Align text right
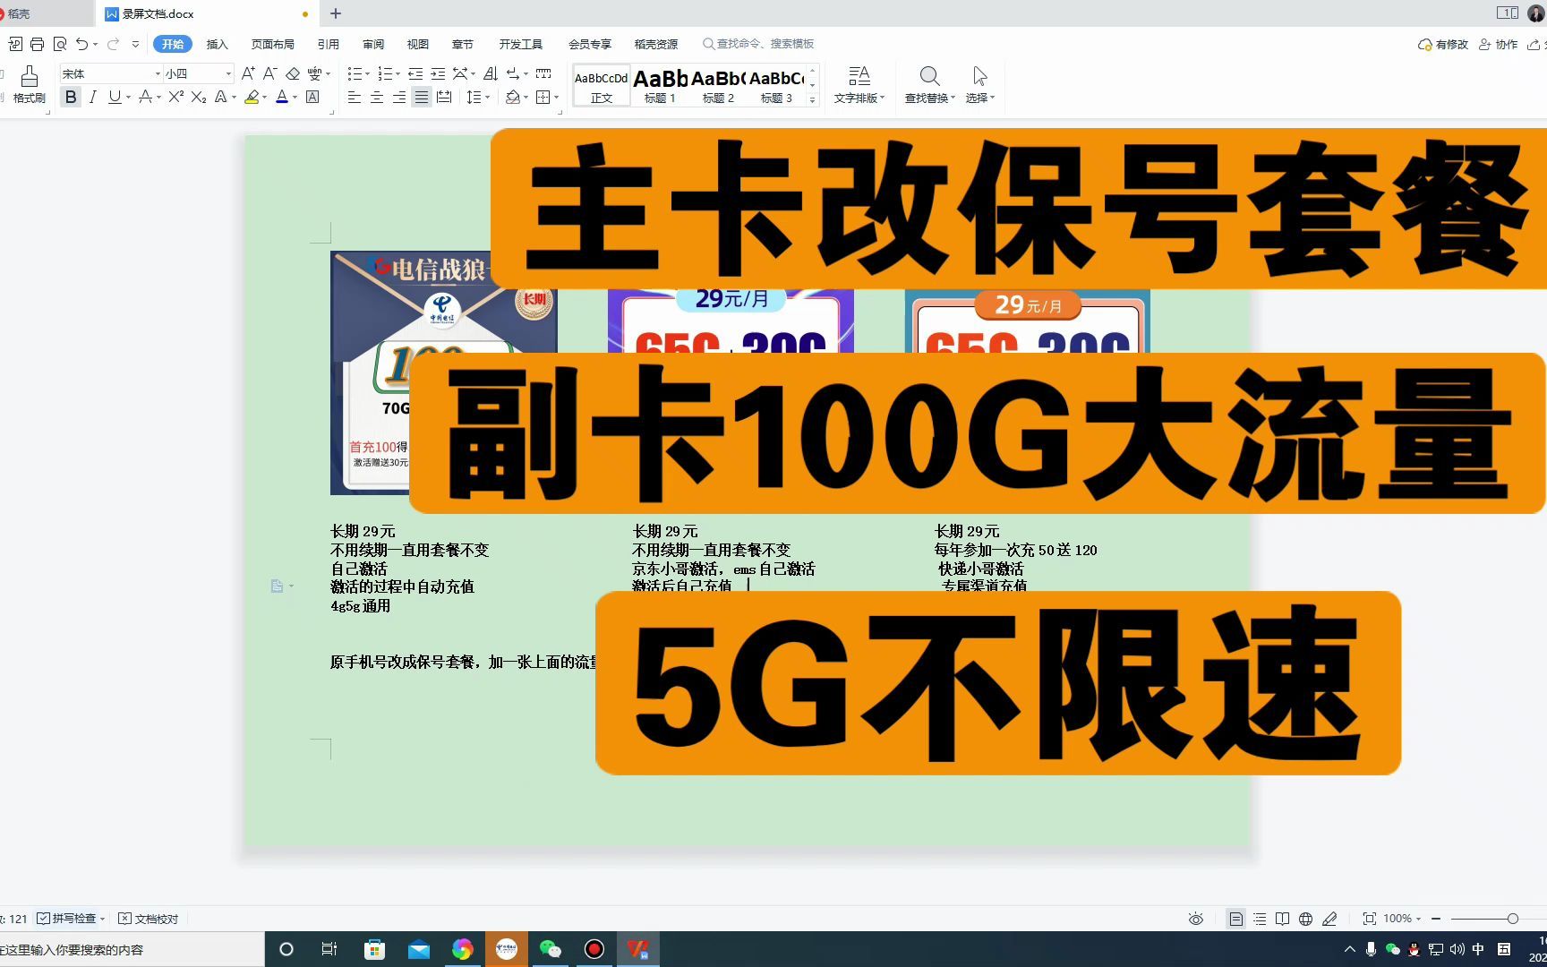 (399, 97)
